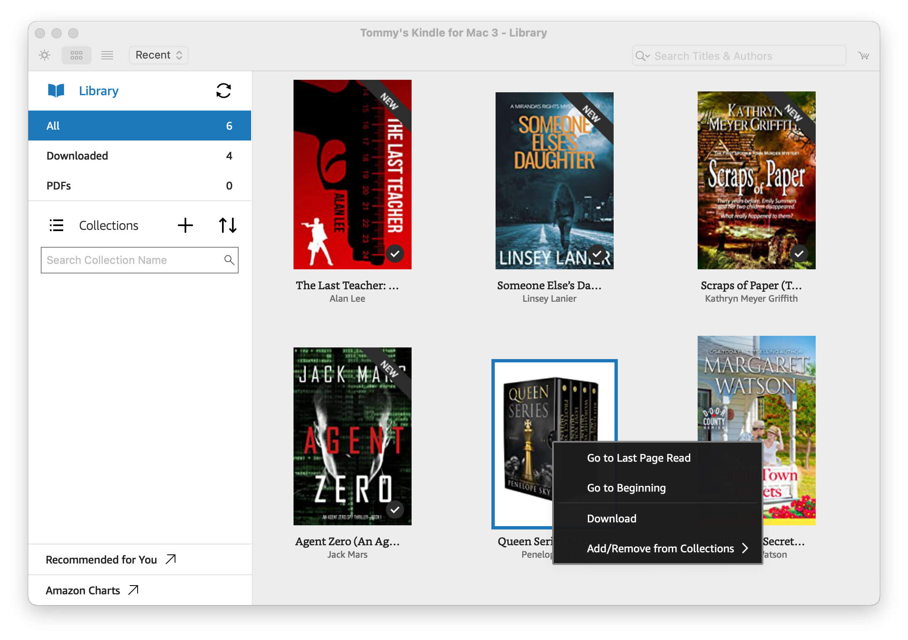Screen dimensions: 908x640
Task: Click Kathryn Meyer Griffith author name
Action: pyautogui.click(x=751, y=299)
